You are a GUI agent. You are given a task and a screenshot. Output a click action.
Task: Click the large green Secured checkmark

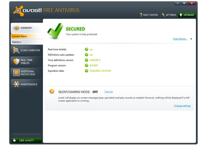(x=55, y=31)
